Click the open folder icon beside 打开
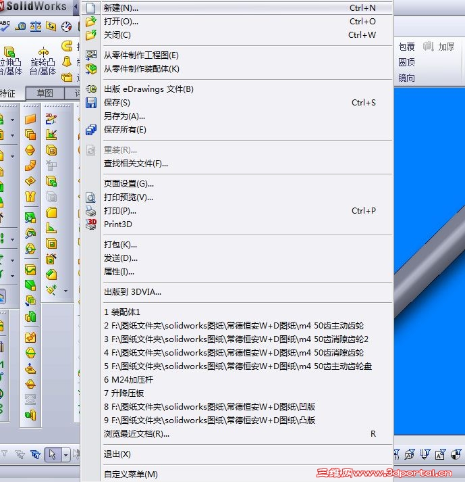465x482 pixels. pyautogui.click(x=91, y=22)
